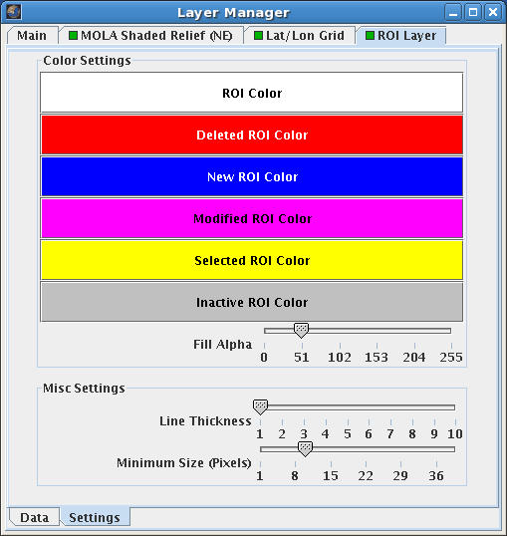Set Line Thickness slider to 5
The image size is (507, 536).
[x=348, y=407]
